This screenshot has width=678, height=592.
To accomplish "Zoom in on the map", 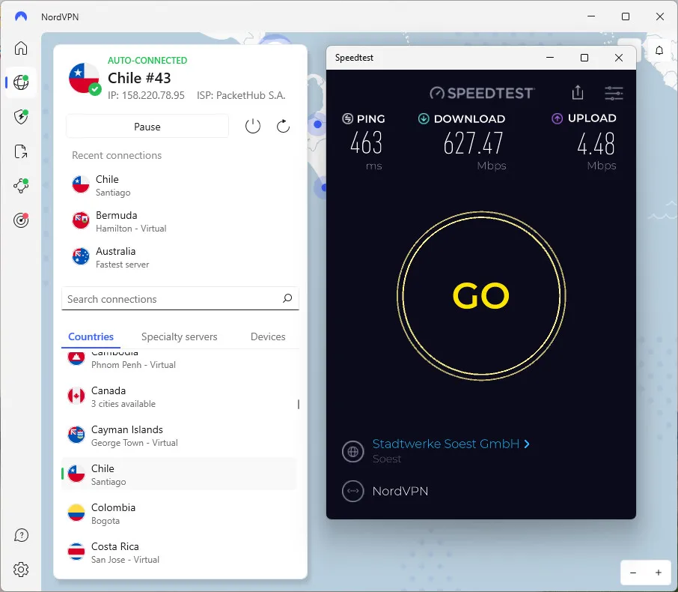I will pyautogui.click(x=658, y=573).
